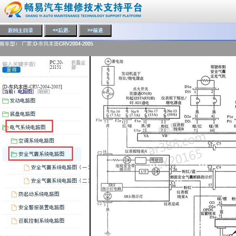Click the 仪表总成 label in the diagram

172,204
